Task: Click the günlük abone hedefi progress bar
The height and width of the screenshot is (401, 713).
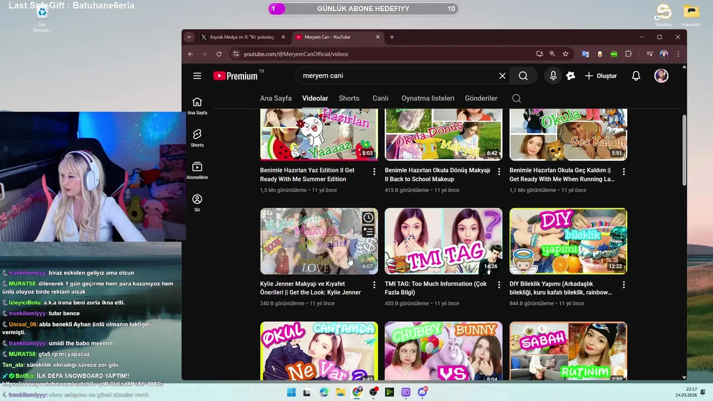Action: pyautogui.click(x=363, y=9)
